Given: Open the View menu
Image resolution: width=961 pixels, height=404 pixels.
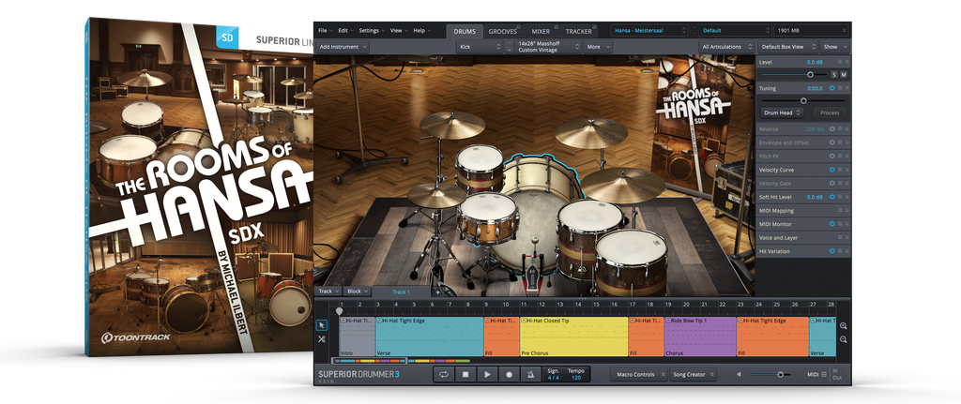Looking at the screenshot, I should point(398,30).
